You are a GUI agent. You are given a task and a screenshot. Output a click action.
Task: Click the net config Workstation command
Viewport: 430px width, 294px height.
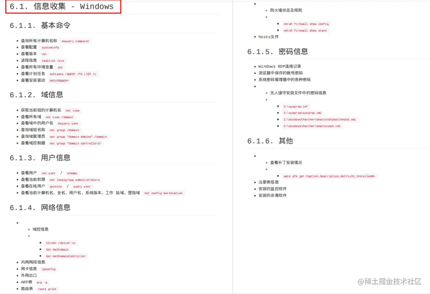164,193
